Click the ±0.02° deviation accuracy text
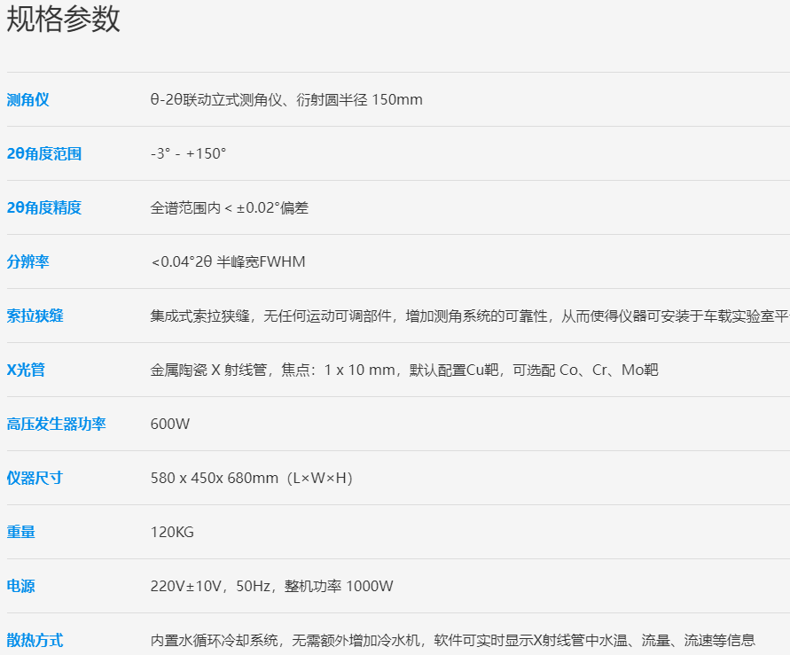The width and height of the screenshot is (790, 655). click(230, 207)
